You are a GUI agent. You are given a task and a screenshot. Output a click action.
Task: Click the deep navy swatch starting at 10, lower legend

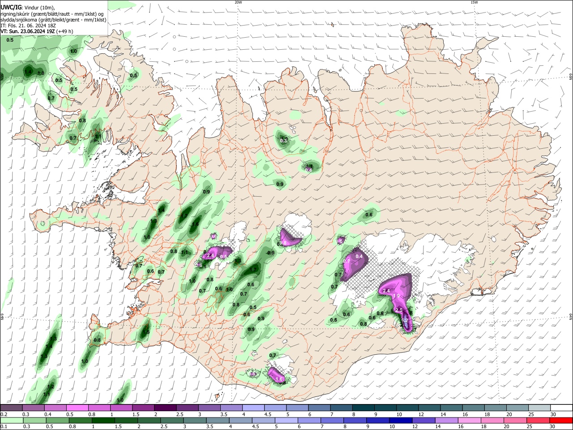click(400, 421)
